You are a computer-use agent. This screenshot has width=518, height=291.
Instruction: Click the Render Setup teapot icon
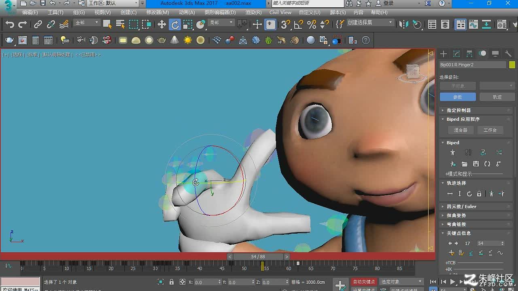[x=9, y=40]
